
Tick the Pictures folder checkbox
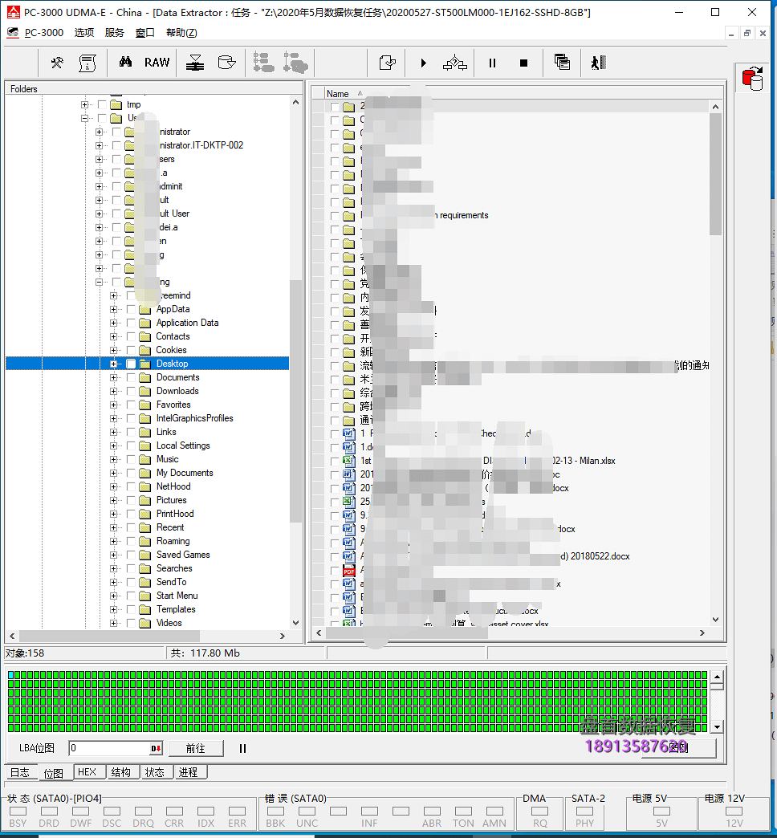pos(131,500)
